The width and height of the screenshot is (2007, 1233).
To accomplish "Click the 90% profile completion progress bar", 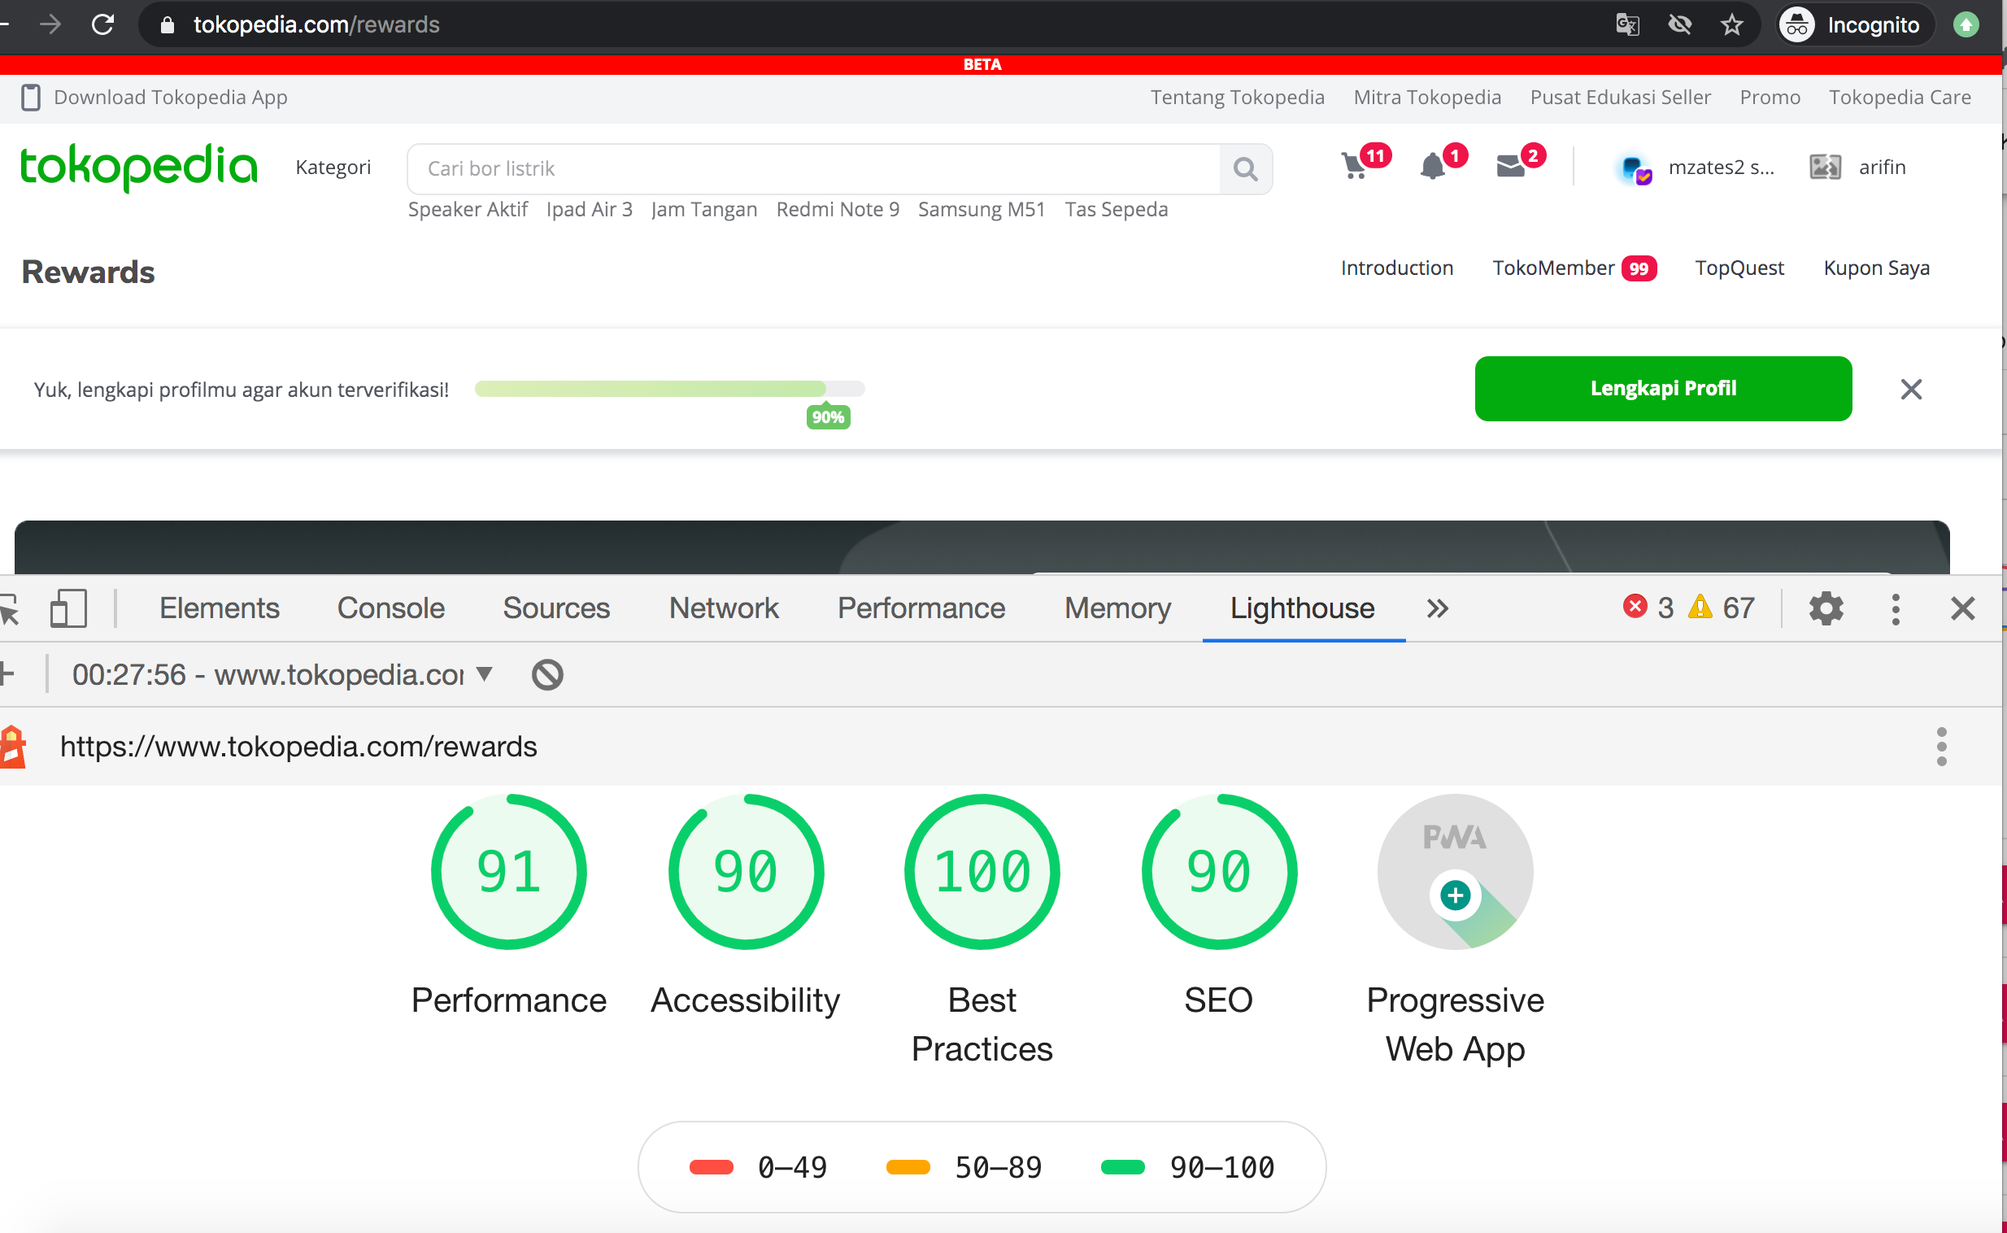I will [x=668, y=389].
